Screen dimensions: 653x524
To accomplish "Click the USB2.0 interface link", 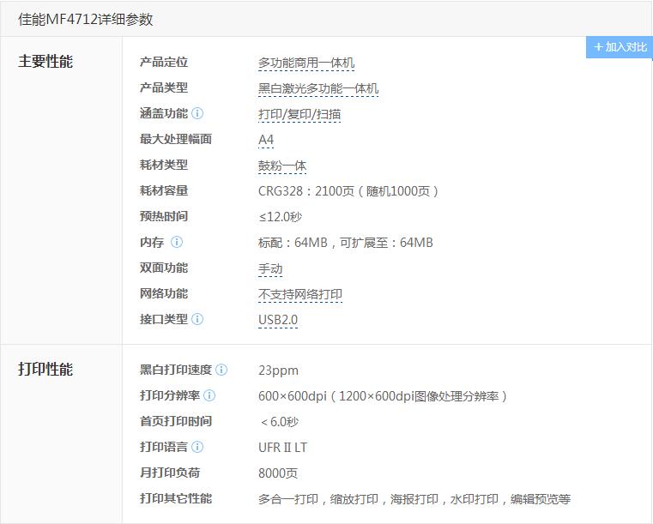I will coord(278,320).
